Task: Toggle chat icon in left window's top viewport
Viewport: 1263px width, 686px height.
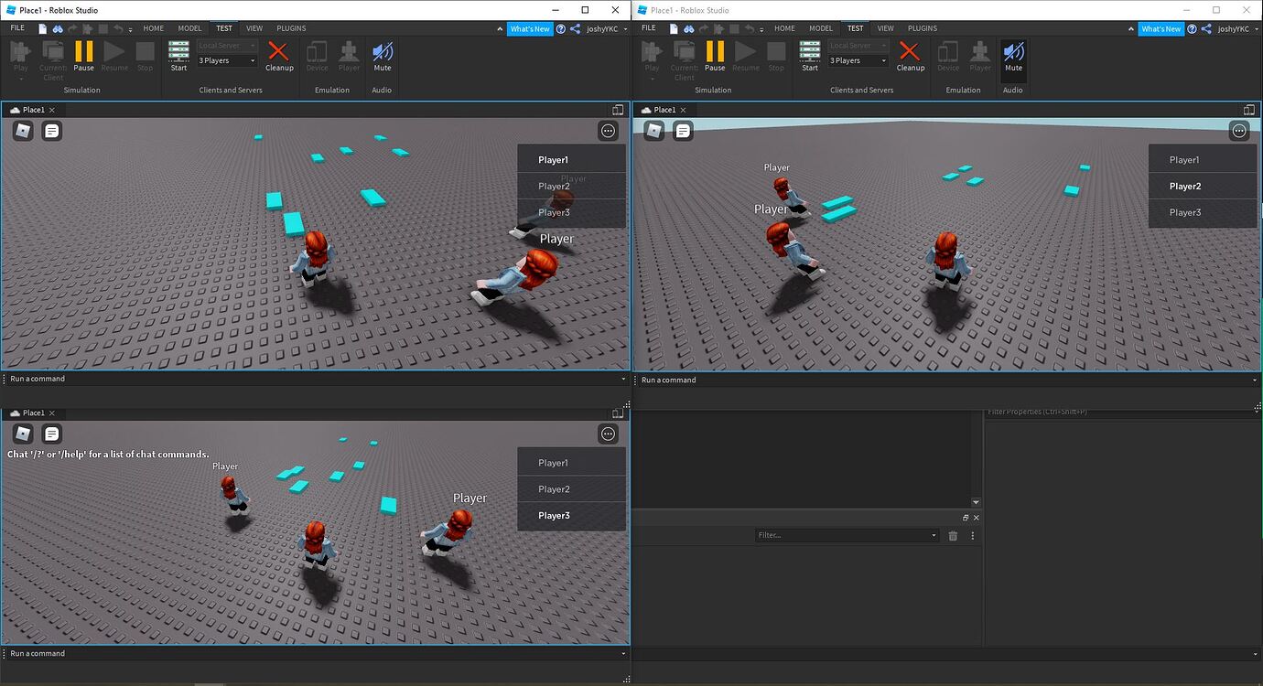Action: tap(52, 131)
